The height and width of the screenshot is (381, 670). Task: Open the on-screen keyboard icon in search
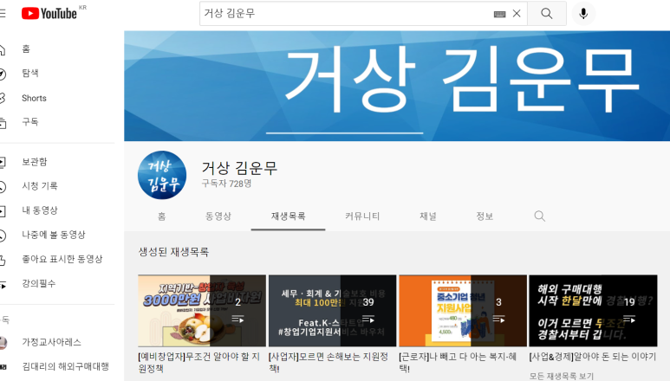pos(499,14)
